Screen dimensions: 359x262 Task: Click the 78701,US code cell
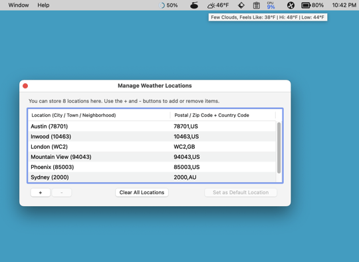point(185,126)
